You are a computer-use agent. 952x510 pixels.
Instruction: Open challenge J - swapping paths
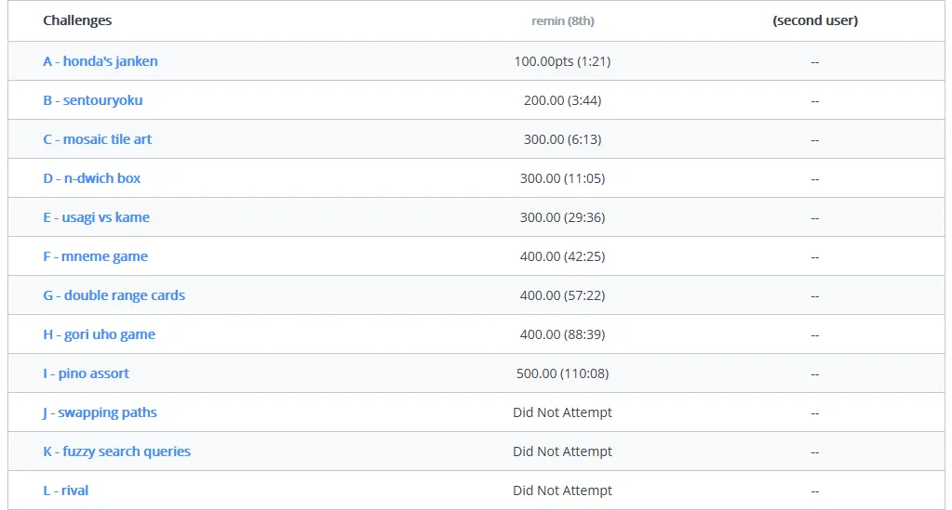pyautogui.click(x=100, y=412)
